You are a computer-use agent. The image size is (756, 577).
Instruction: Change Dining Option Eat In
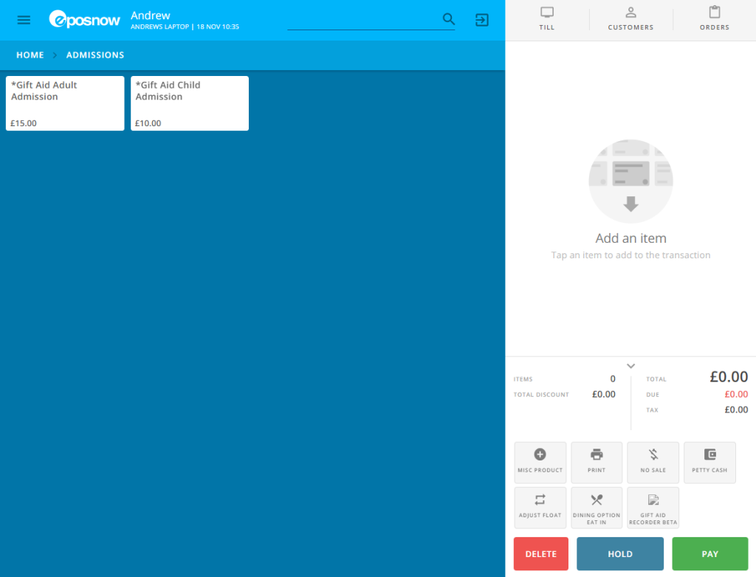click(x=597, y=508)
